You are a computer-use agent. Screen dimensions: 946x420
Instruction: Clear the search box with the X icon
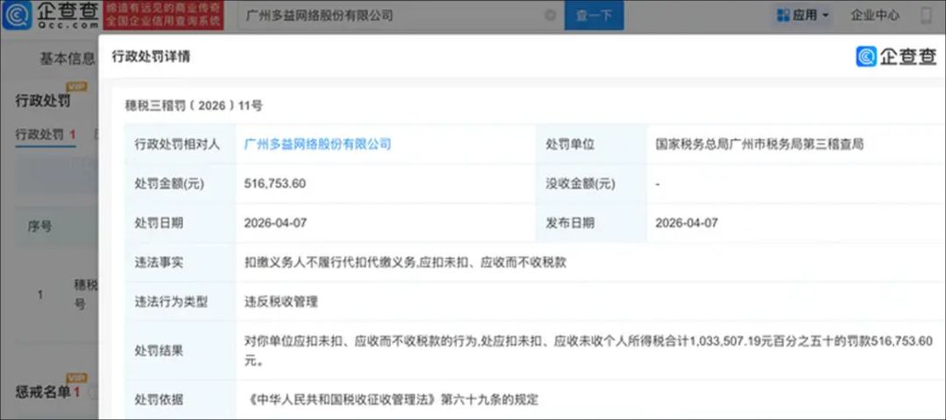550,16
